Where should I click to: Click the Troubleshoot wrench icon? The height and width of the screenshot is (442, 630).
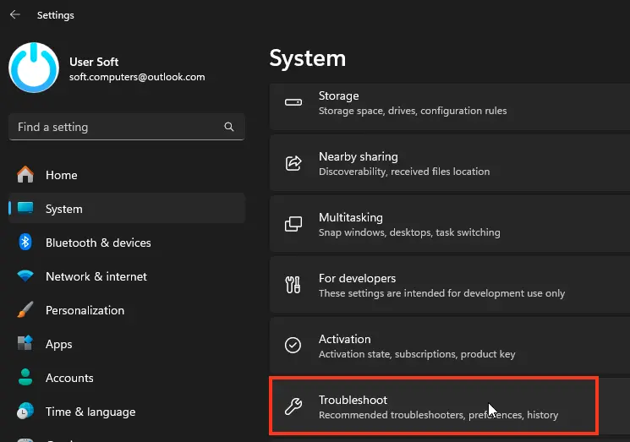293,407
